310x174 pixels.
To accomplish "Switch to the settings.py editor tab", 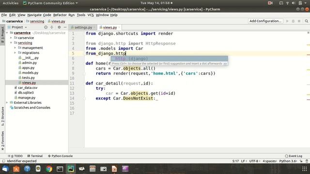I will 83,28.
